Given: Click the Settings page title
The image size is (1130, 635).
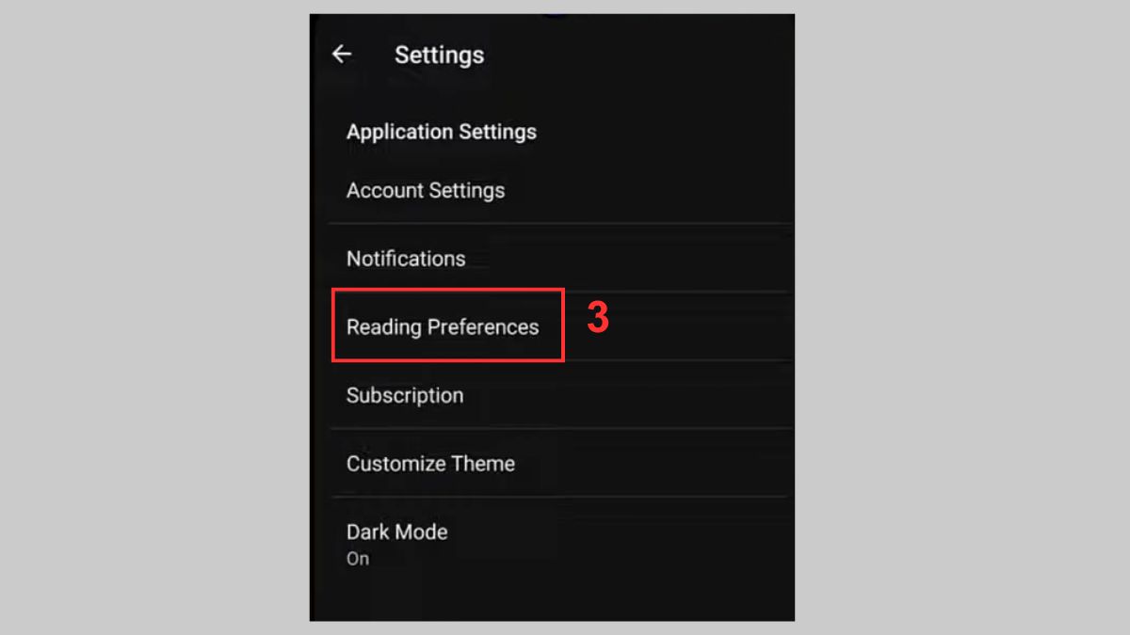Looking at the screenshot, I should (439, 55).
